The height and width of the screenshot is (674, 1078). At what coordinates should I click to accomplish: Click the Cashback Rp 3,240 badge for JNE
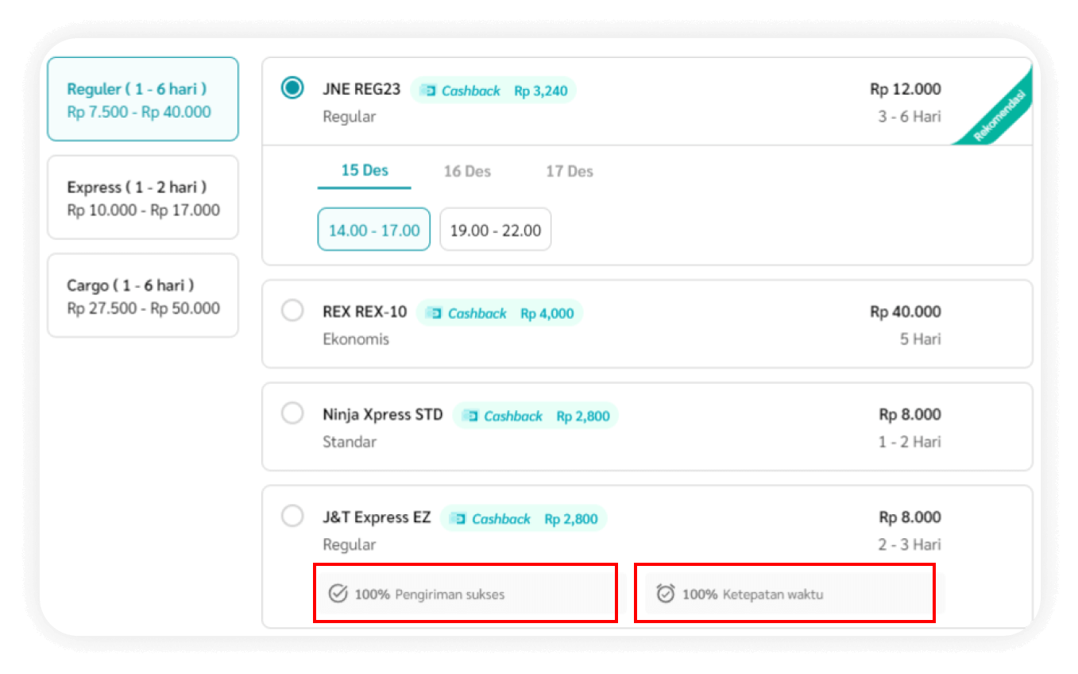(x=493, y=91)
